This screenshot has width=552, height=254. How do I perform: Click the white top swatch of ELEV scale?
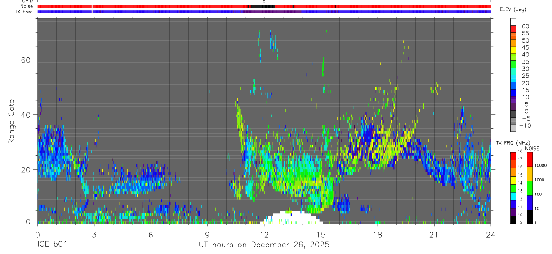click(x=513, y=22)
